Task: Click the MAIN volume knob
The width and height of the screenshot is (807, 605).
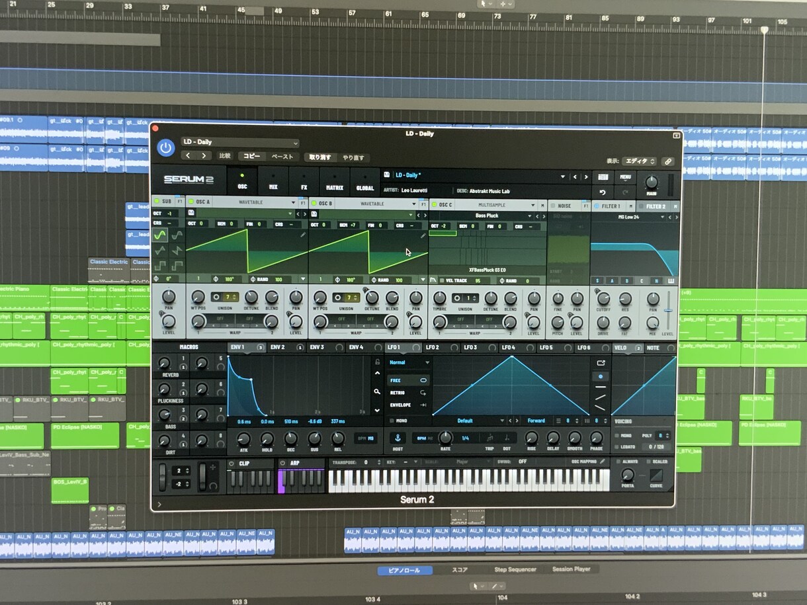Action: tap(652, 181)
